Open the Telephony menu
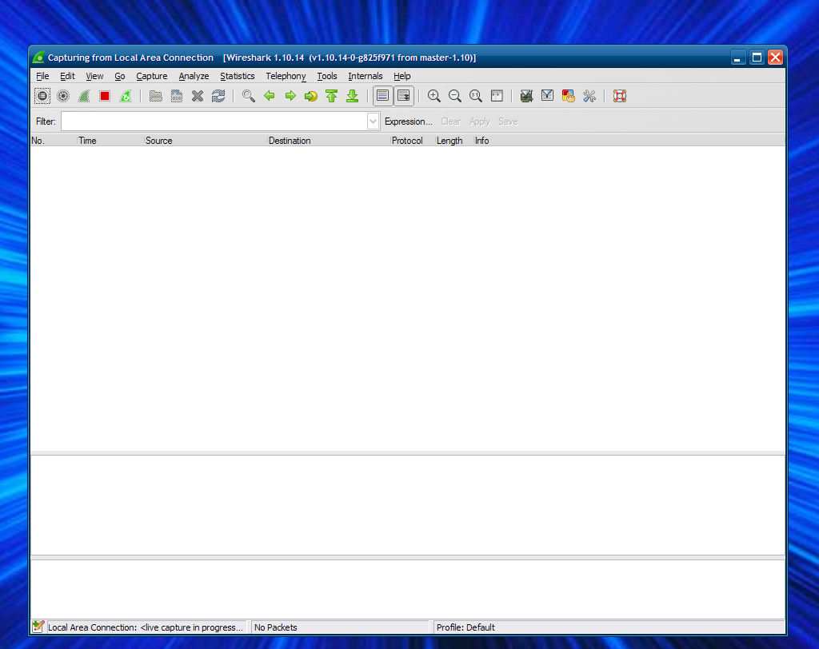 point(286,76)
